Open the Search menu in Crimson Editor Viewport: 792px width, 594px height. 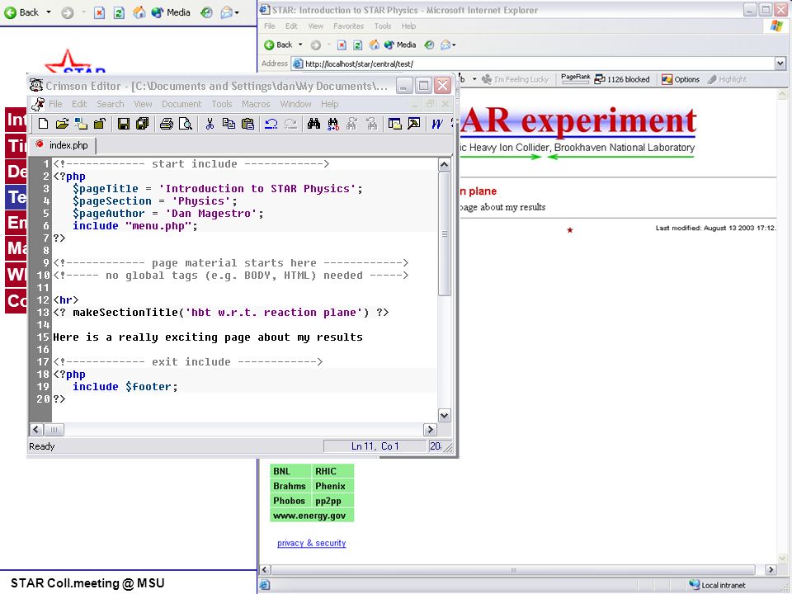[110, 104]
